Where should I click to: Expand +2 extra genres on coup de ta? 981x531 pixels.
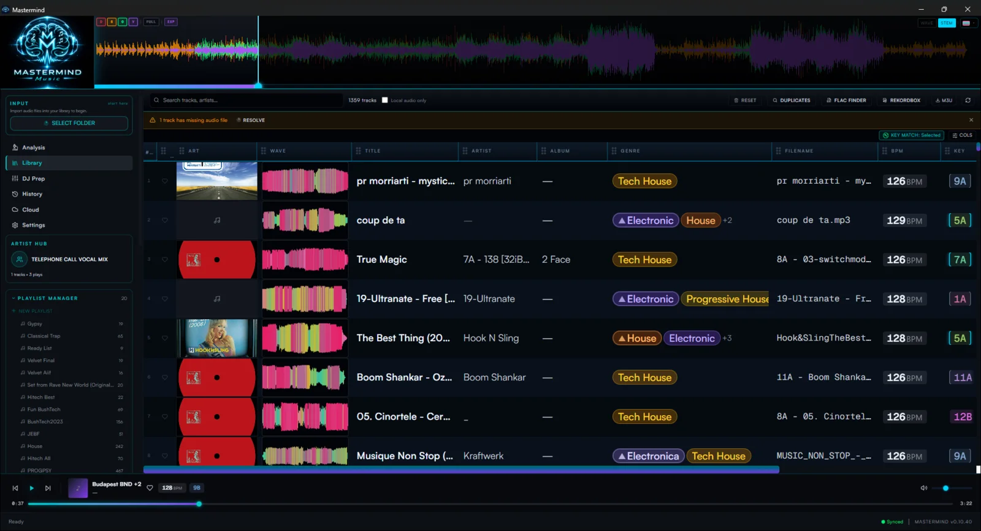727,220
